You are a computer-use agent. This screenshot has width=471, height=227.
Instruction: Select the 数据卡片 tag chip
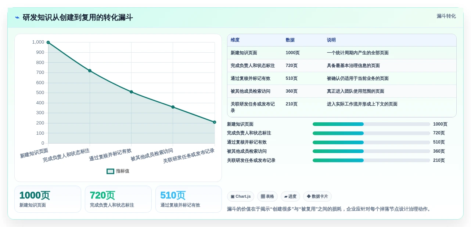pos(317,197)
